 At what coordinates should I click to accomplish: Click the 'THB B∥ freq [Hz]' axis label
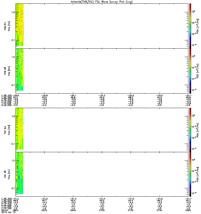[7, 71]
